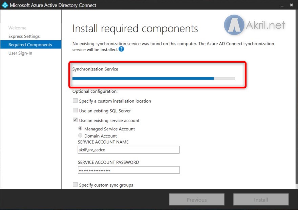Go to the Welcome step in sidebar

pos(17,28)
